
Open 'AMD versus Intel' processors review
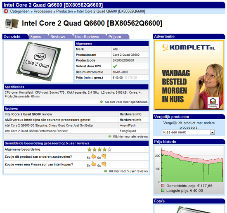point(47,120)
